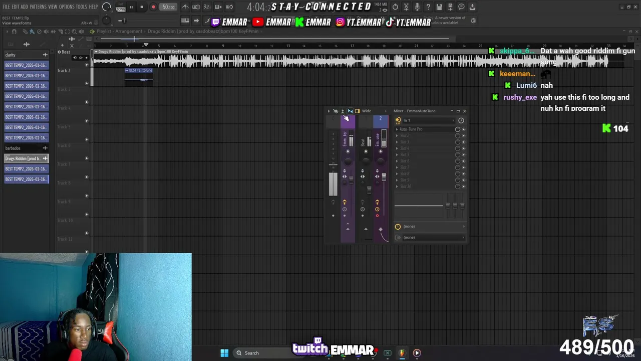This screenshot has height=361, width=641.
Task: Toggle the metronome icon
Action: (185, 7)
